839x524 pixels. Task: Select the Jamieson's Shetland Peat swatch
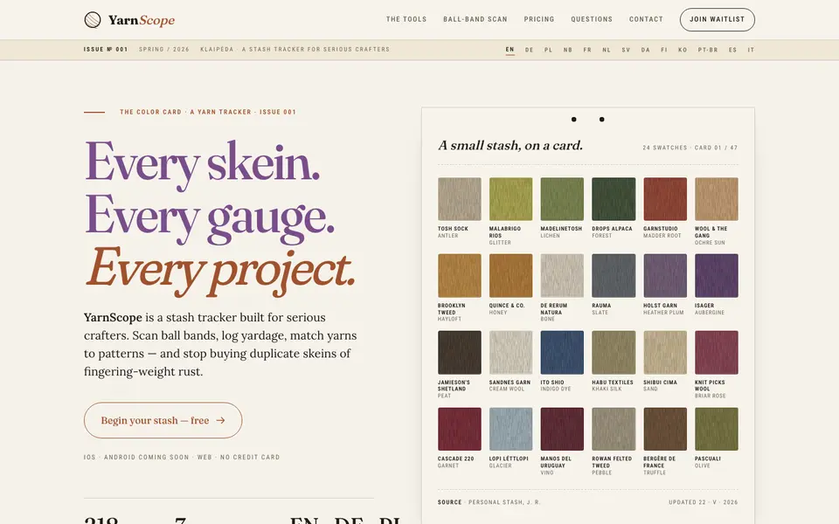click(x=460, y=352)
